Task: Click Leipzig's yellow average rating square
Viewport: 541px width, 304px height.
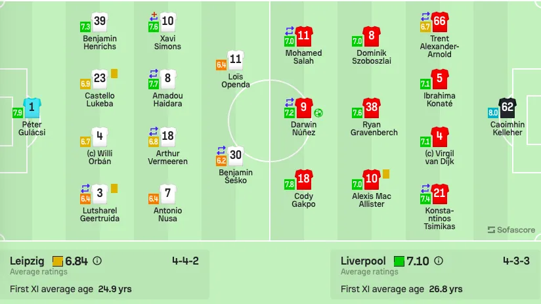Action: coord(58,261)
